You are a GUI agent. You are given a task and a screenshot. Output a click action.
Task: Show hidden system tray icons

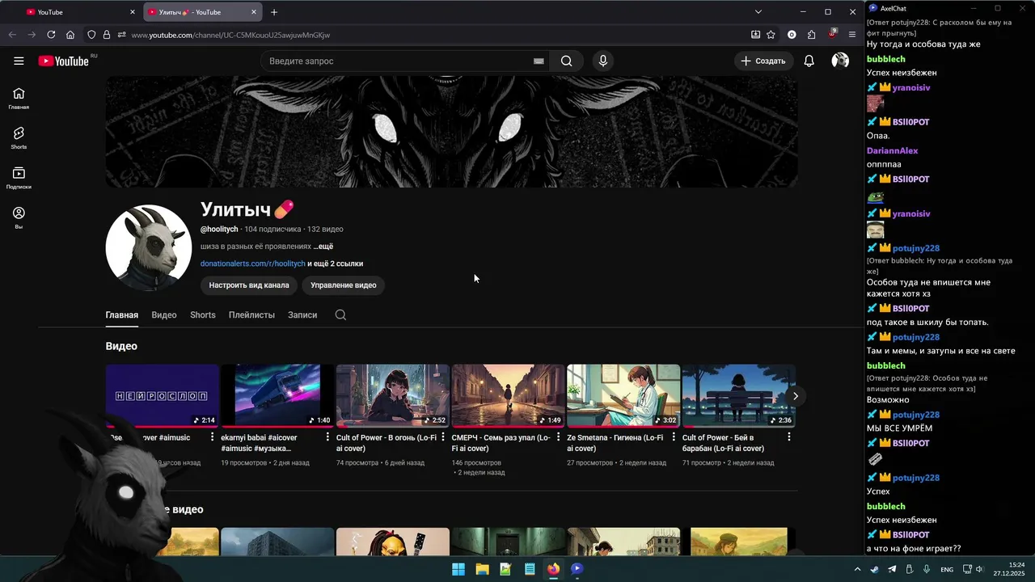click(857, 569)
